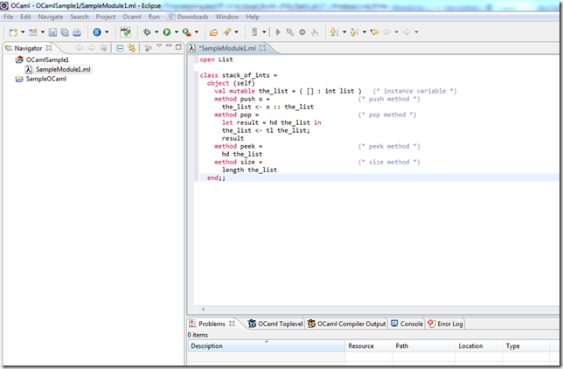The width and height of the screenshot is (563, 369).
Task: Open the Error Log tab
Action: [449, 324]
